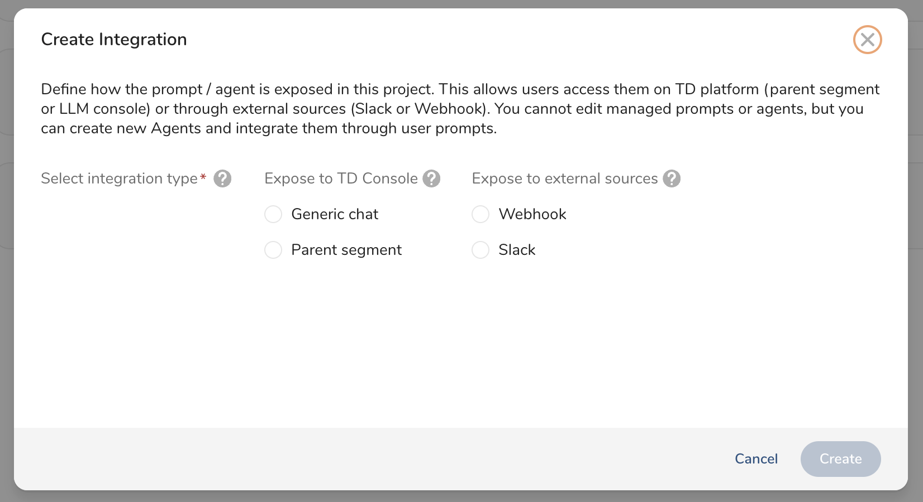This screenshot has height=502, width=923.
Task: Click the Slack label text
Action: click(x=517, y=250)
